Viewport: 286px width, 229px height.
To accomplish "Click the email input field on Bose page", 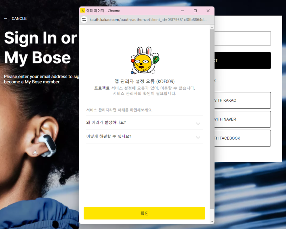I will (x=242, y=38).
